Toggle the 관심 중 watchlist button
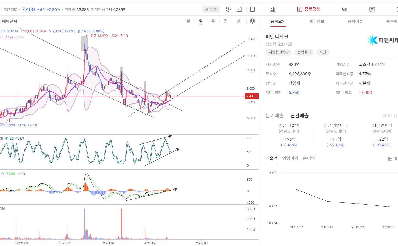 211,9
